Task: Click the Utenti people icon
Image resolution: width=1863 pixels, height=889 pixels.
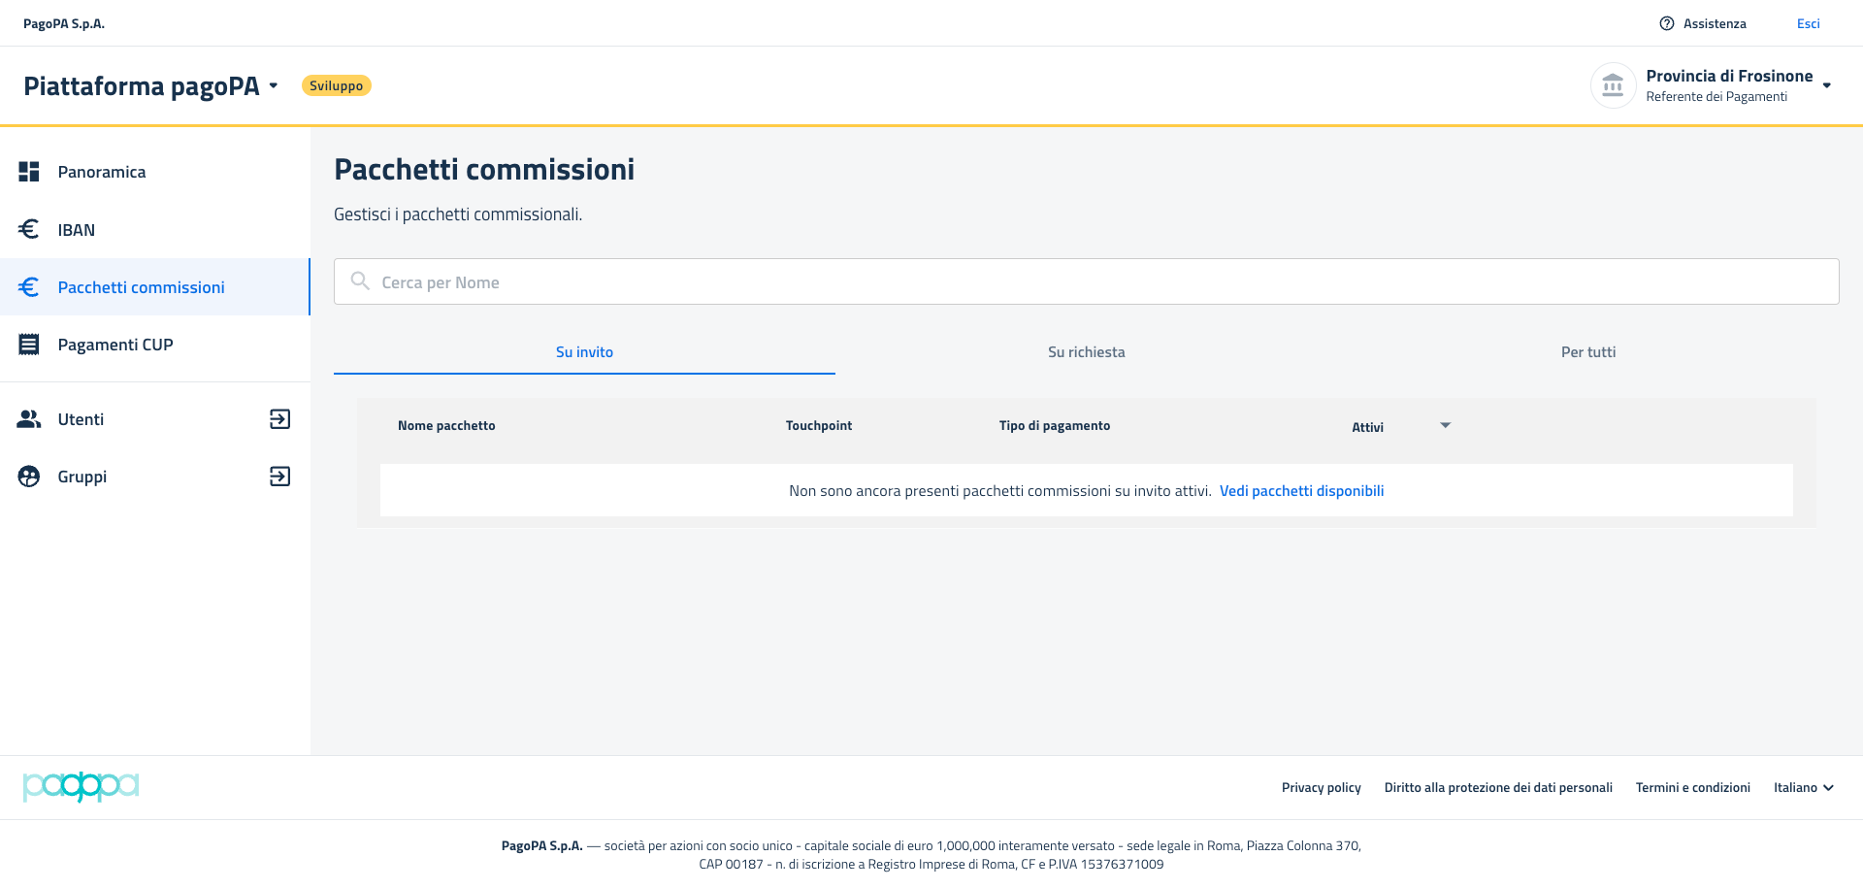Action: pyautogui.click(x=29, y=419)
